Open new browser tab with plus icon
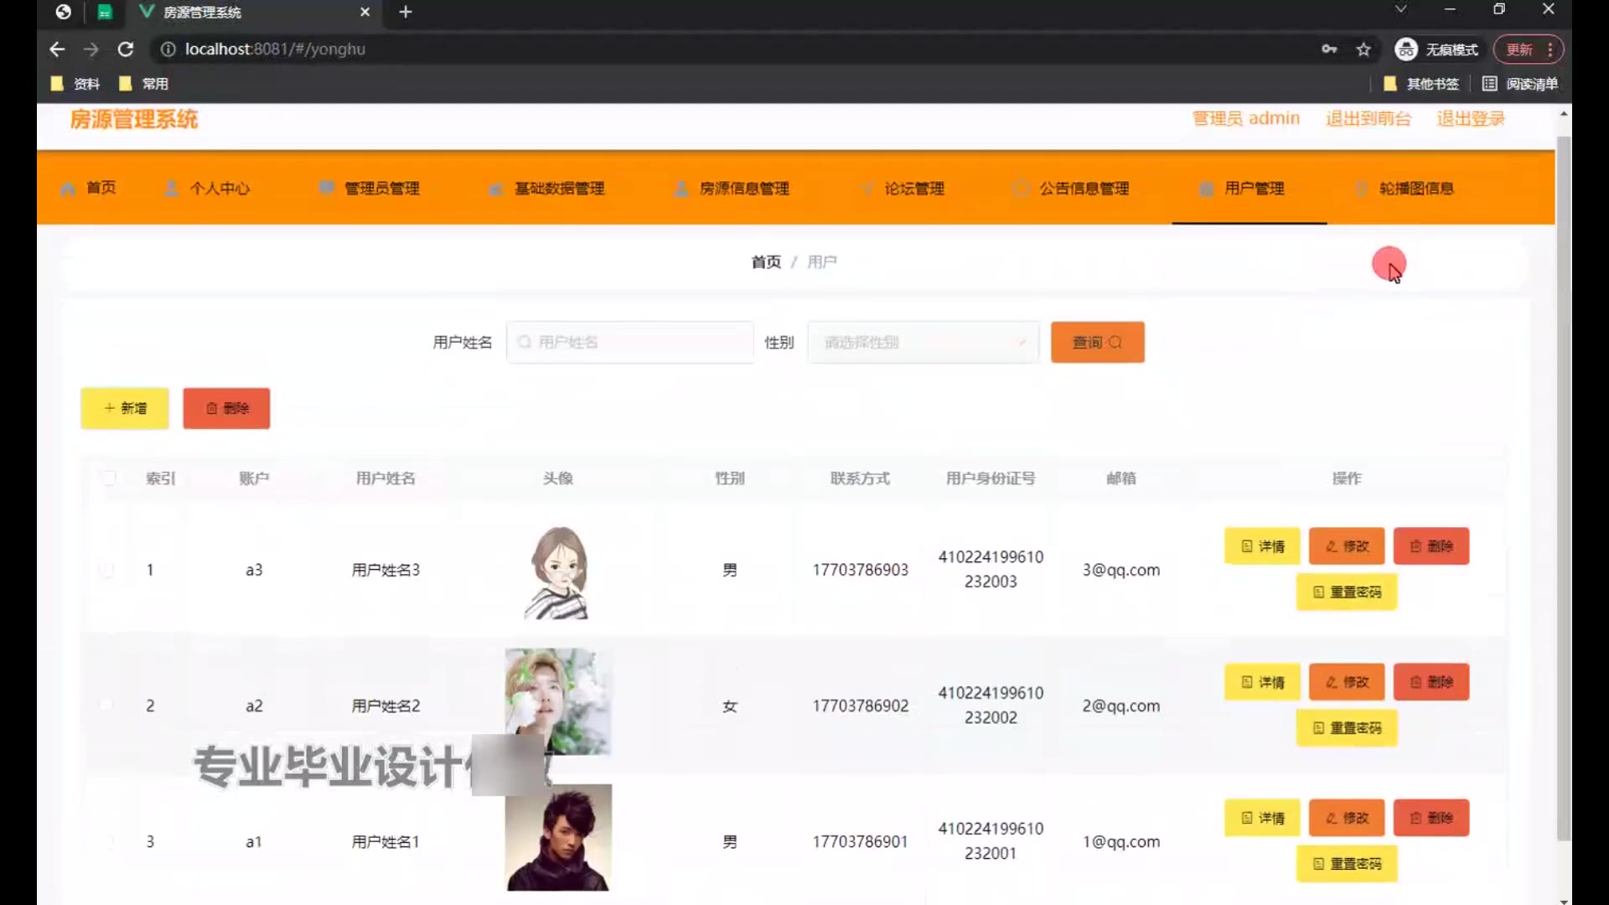 tap(406, 12)
